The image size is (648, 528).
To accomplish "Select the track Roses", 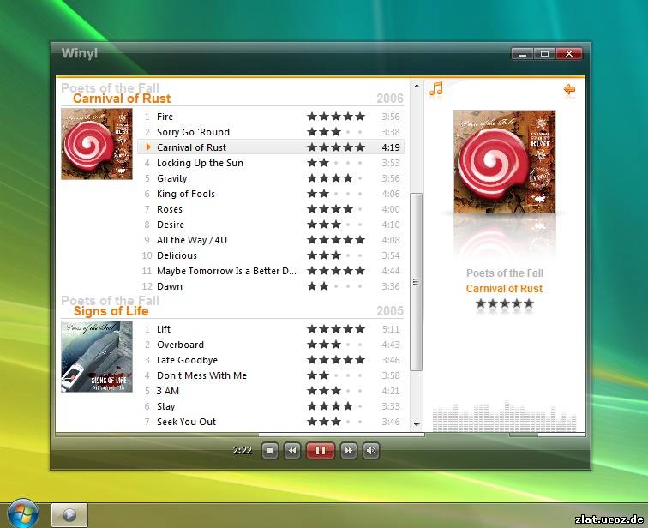I will pyautogui.click(x=271, y=209).
